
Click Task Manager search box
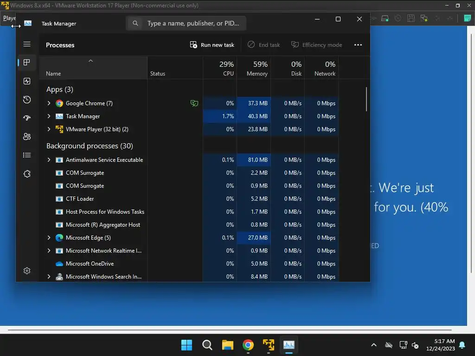tap(186, 23)
